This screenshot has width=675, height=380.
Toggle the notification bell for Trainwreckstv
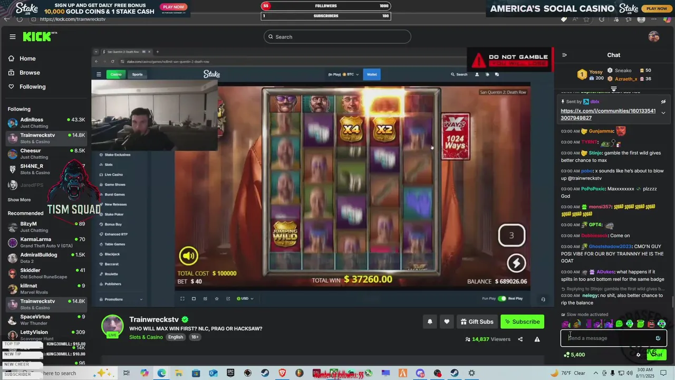[x=430, y=321]
